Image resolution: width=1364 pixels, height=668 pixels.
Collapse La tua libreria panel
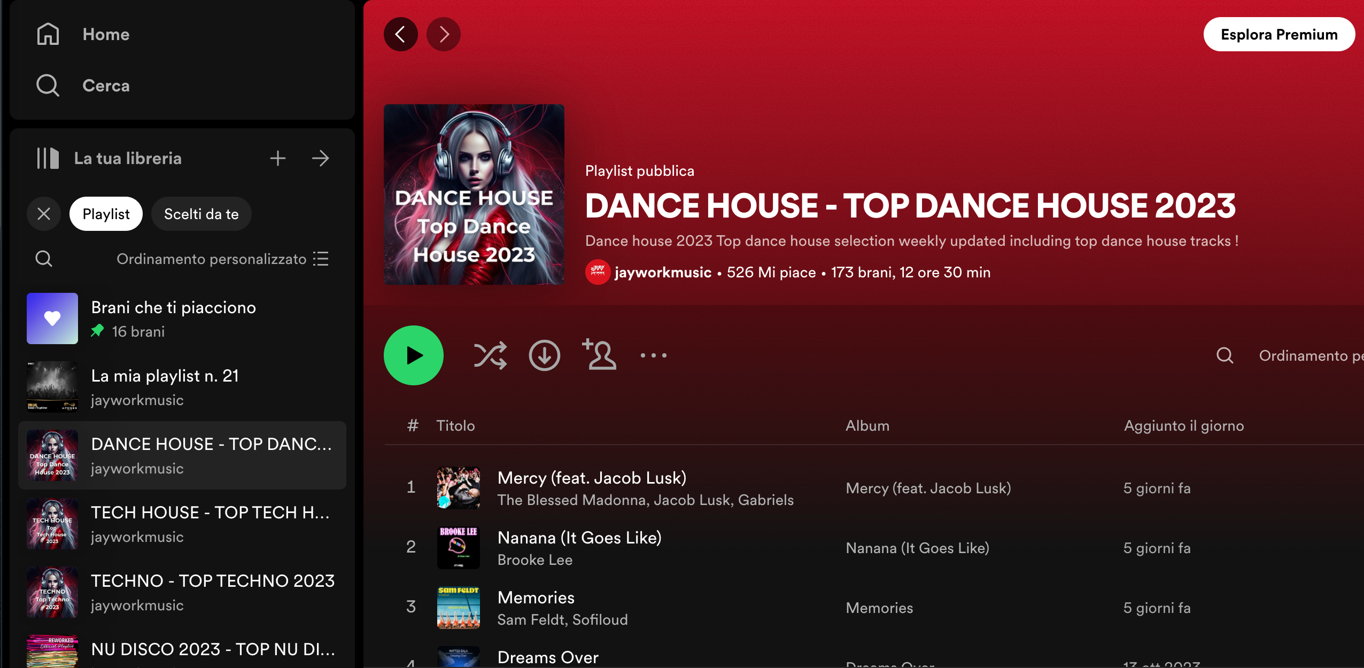coord(109,158)
